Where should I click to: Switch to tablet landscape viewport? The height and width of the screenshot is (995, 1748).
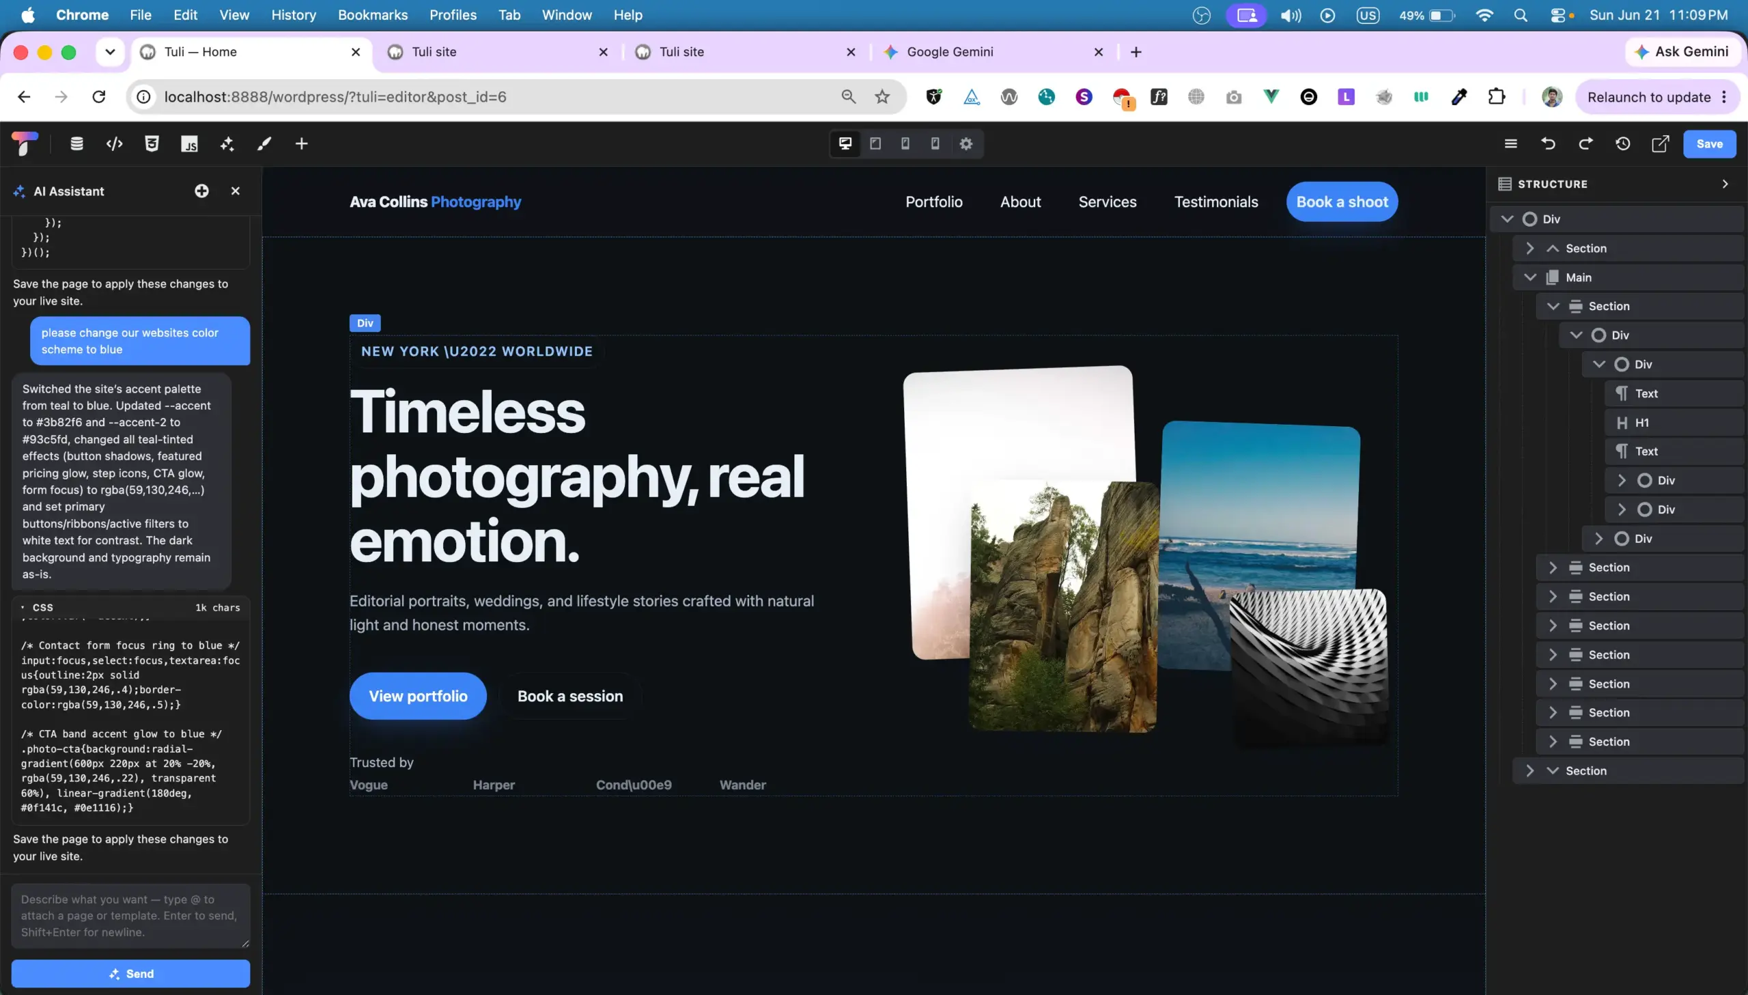click(875, 143)
